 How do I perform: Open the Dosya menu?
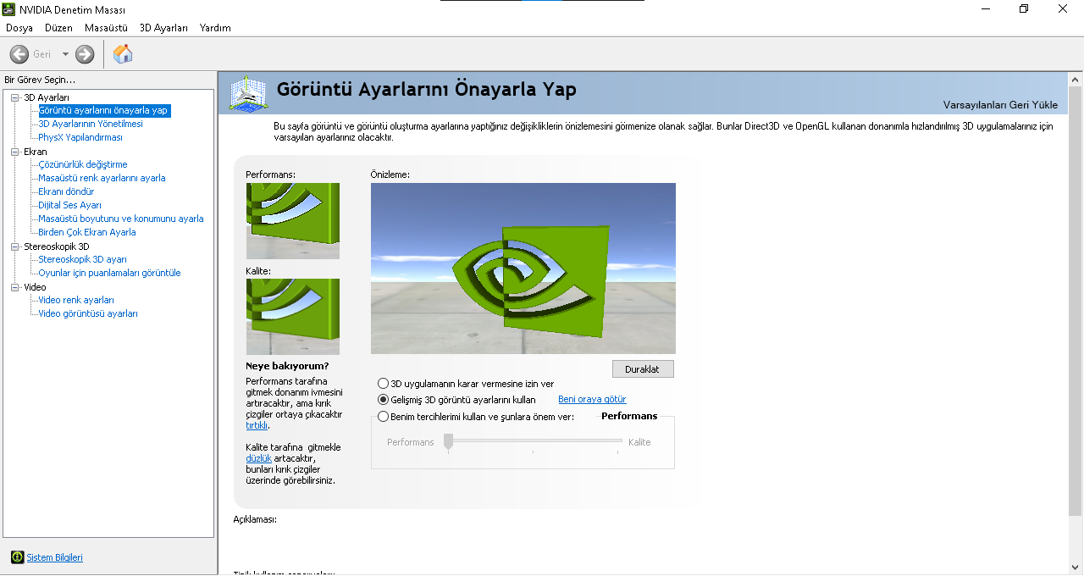coord(19,28)
